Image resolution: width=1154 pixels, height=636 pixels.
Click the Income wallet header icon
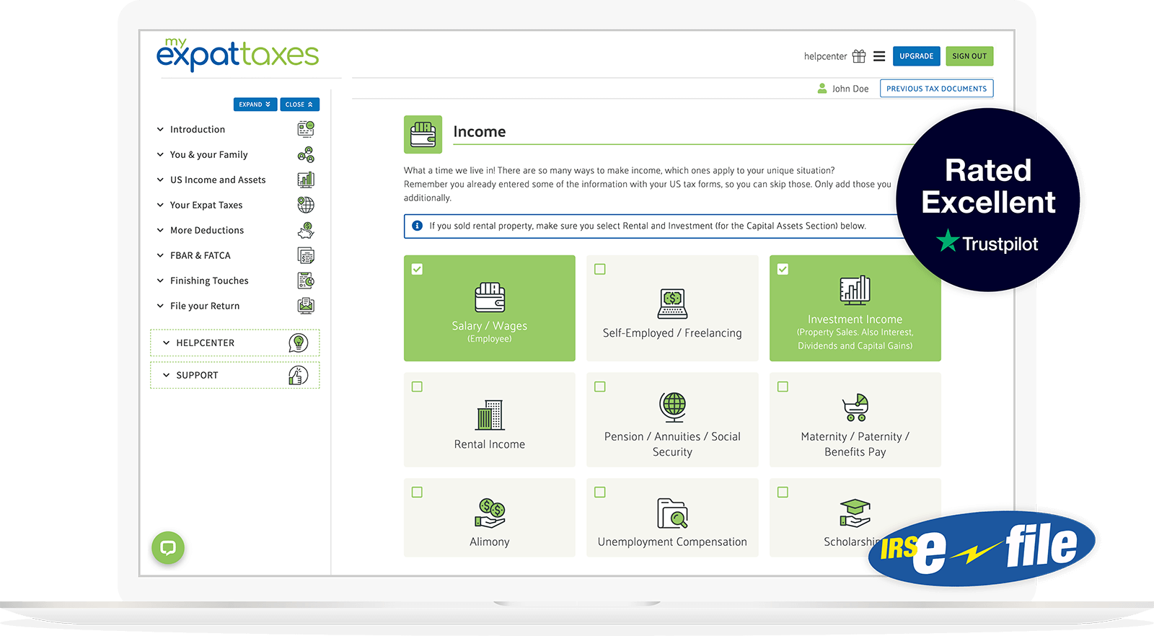[x=423, y=134]
